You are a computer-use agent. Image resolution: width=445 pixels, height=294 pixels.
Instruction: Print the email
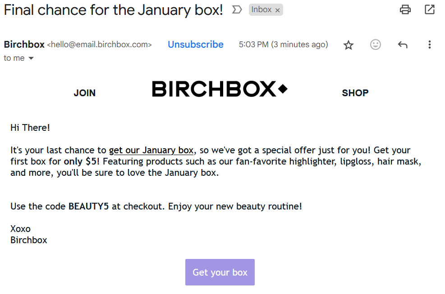pyautogui.click(x=405, y=9)
